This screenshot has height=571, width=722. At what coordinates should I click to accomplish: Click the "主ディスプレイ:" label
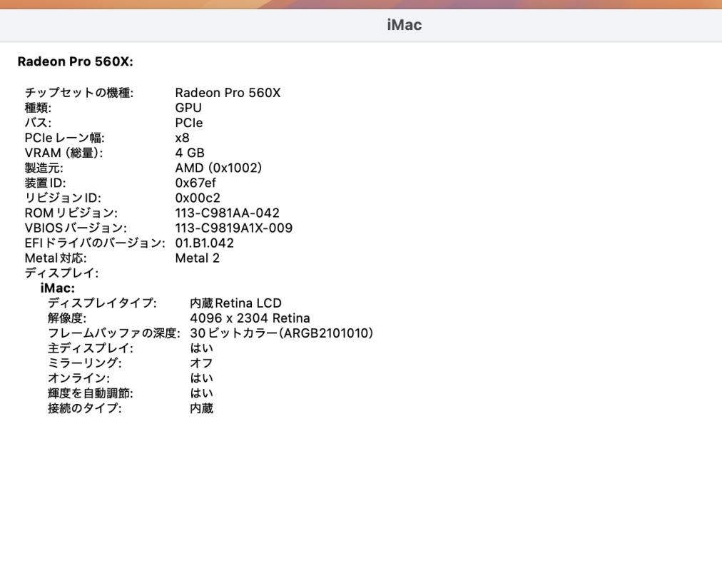tap(90, 348)
